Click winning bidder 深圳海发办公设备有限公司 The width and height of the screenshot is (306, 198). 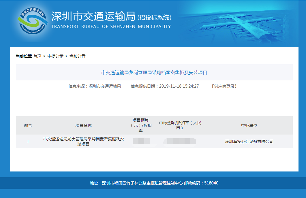pos(249,142)
